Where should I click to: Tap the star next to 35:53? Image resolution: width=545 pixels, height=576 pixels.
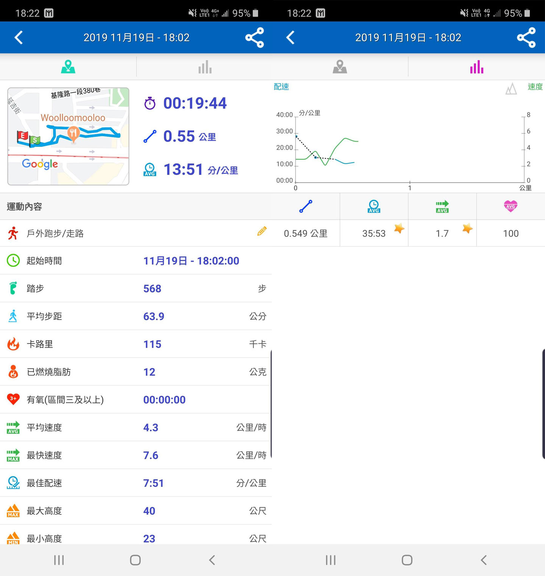399,228
